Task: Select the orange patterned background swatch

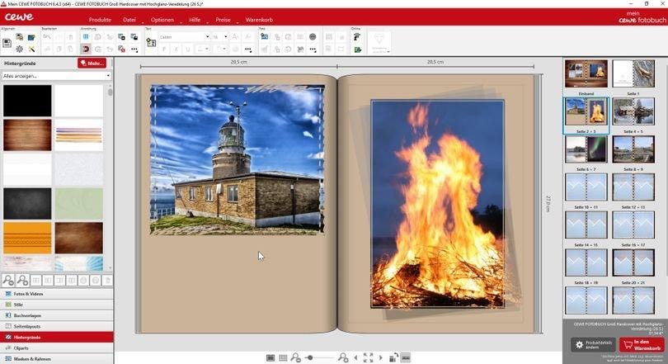Action: click(27, 238)
